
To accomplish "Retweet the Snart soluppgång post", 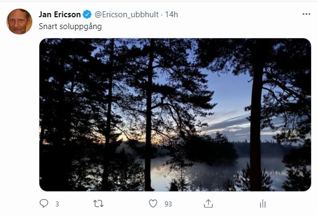I will [x=98, y=204].
